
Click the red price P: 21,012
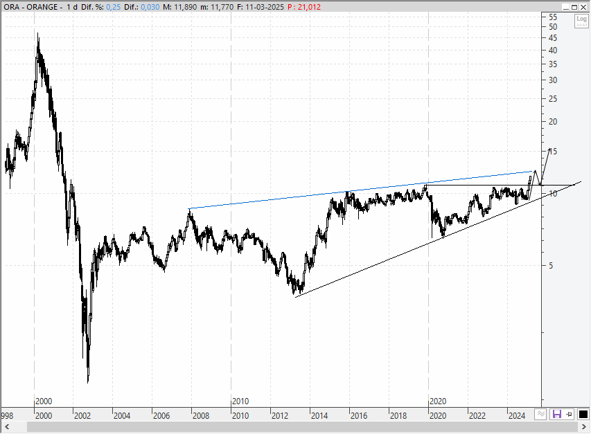304,7
